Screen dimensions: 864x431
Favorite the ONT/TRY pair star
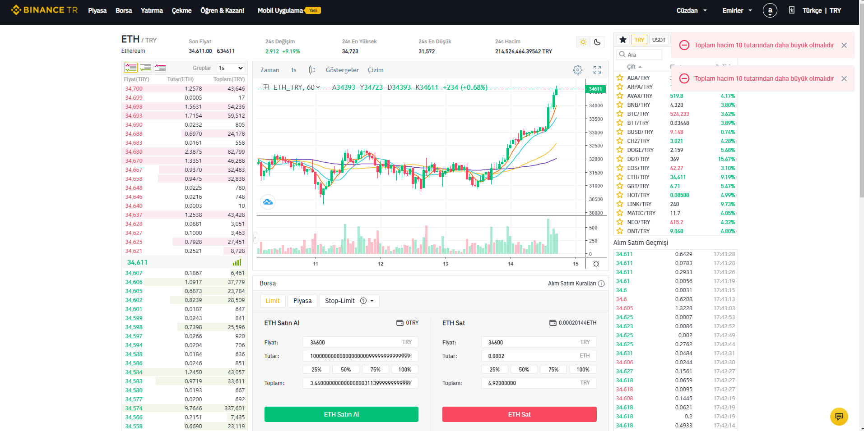(x=620, y=231)
